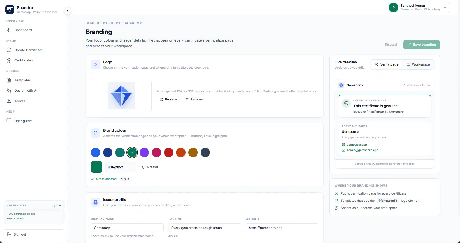Choose the red colour swatch

coord(169,152)
